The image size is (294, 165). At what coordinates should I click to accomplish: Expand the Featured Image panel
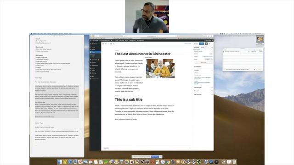click(203, 88)
